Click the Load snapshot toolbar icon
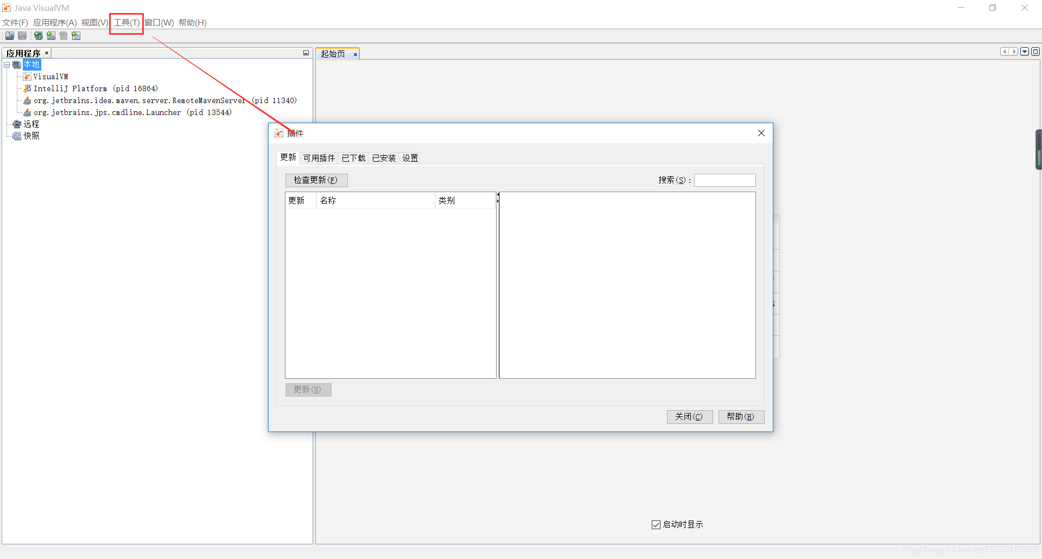This screenshot has height=559, width=1042. (x=10, y=36)
